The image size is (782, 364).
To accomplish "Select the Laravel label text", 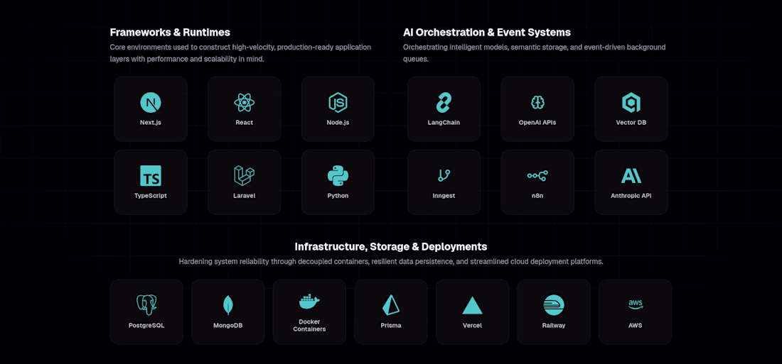I will point(245,196).
